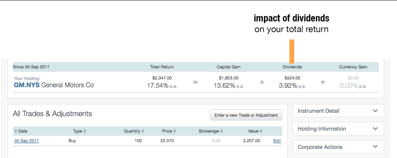Click the Dividends column header
Viewport: 397px width, 158px height.
tap(292, 67)
